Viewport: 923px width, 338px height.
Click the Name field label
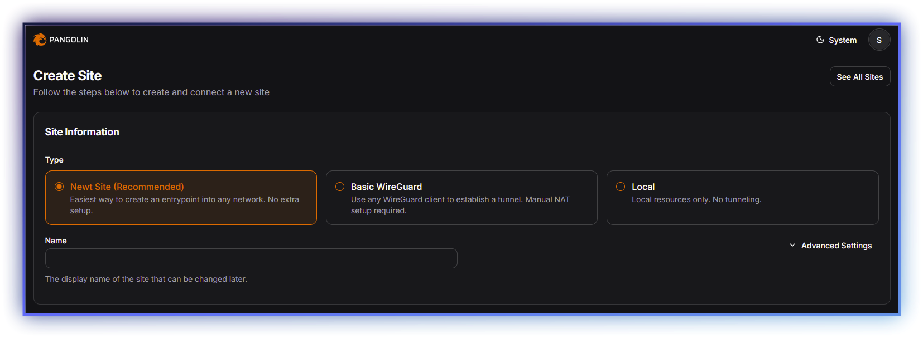(x=56, y=241)
